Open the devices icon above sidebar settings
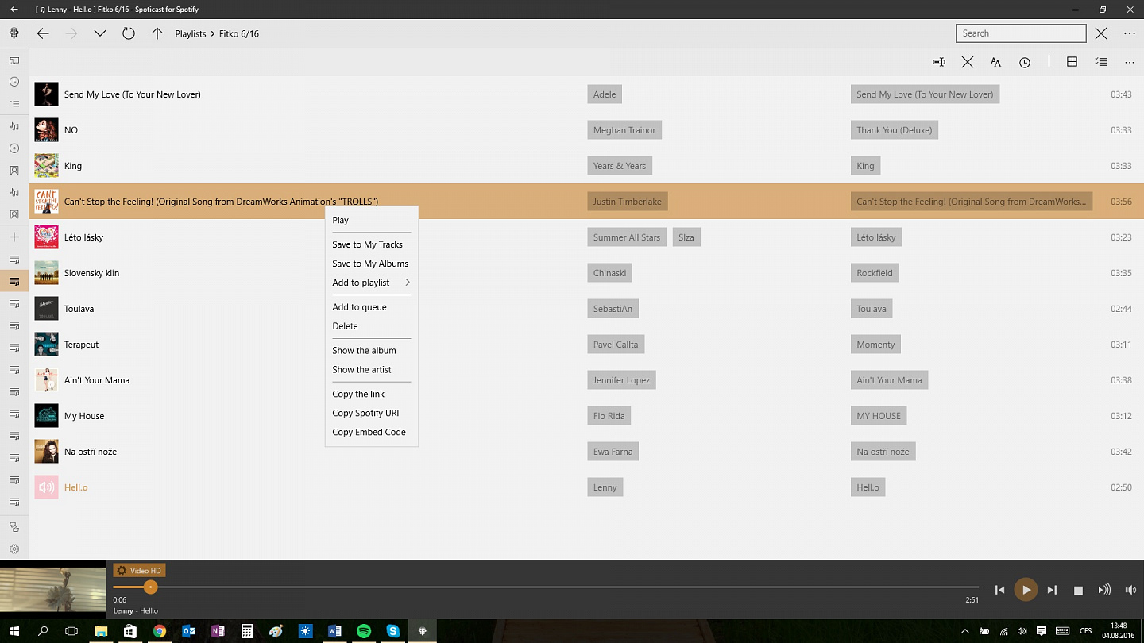Screen dimensions: 1144x643 click(14, 526)
